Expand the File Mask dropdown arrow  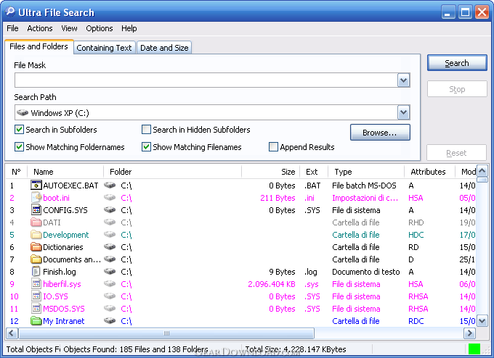(x=403, y=80)
